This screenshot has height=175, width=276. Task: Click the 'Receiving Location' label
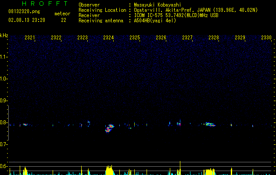(x=102, y=10)
